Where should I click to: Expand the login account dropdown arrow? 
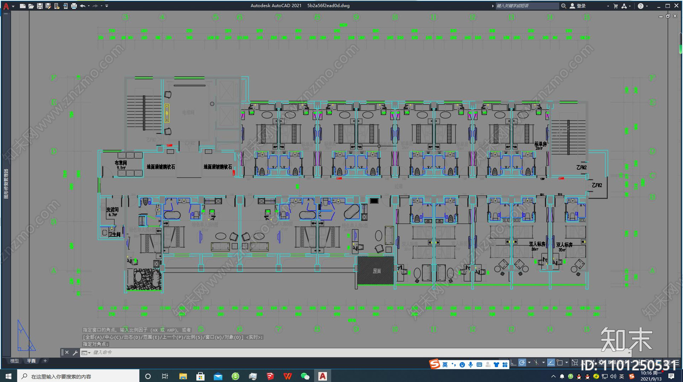pyautogui.click(x=608, y=6)
